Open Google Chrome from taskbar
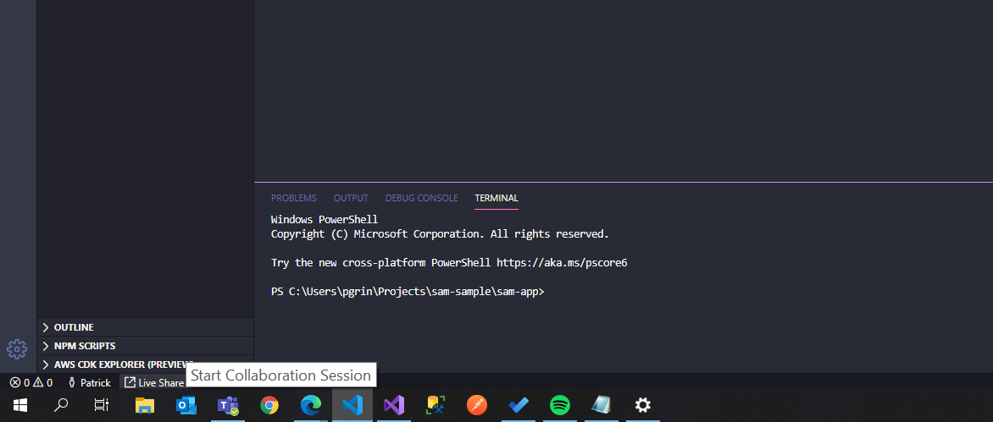993x422 pixels. click(x=269, y=405)
